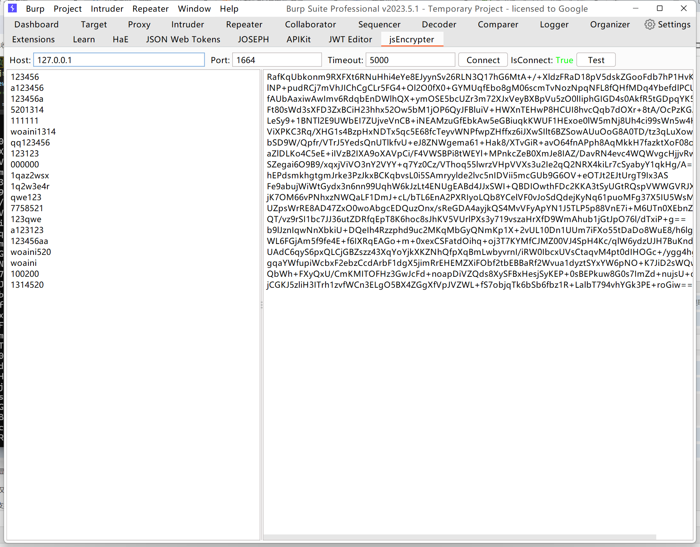This screenshot has width=700, height=547.
Task: Switch to the Repeater tab
Action: click(244, 24)
